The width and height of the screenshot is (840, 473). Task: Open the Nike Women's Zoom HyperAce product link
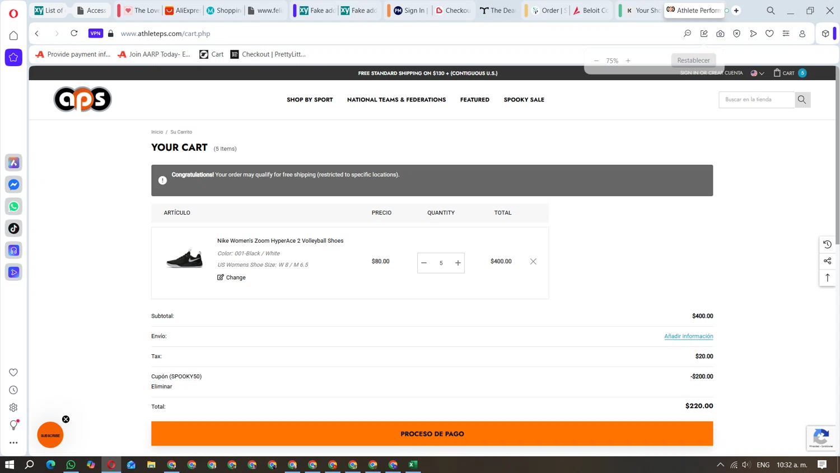pos(280,241)
